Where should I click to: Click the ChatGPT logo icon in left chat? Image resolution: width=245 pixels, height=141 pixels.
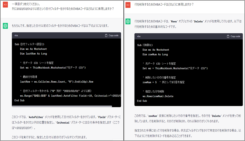[5, 26]
